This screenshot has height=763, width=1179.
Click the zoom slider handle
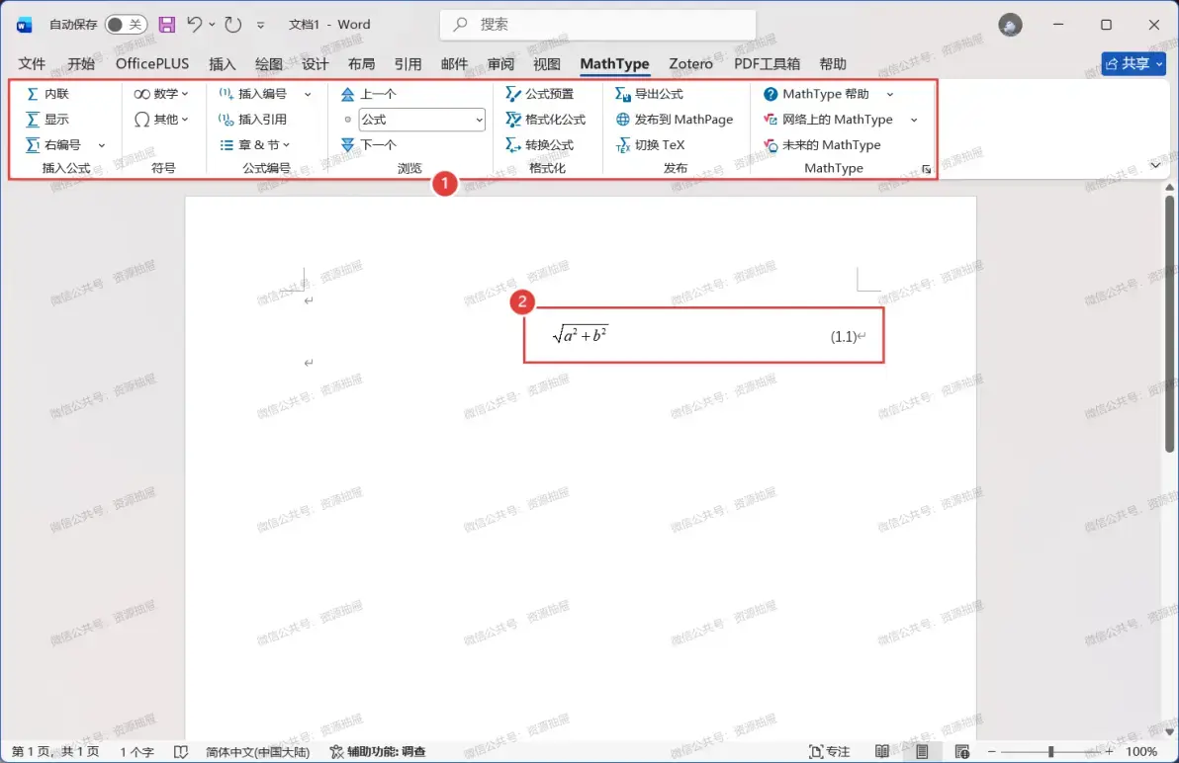[x=1051, y=752]
